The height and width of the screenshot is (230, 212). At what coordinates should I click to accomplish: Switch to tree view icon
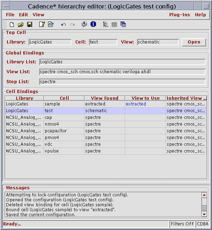click(105, 24)
